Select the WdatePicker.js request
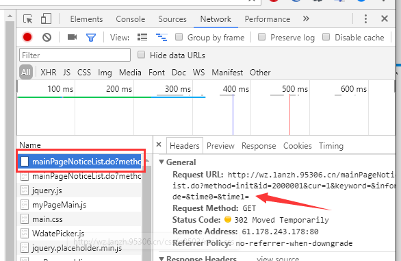 pos(80,234)
